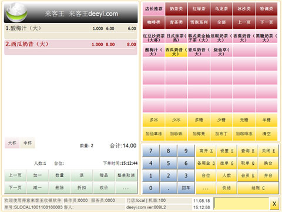Screen dimensions: 282x212
Task: Open the 店长推荐 category tab
Action: (x=154, y=9)
